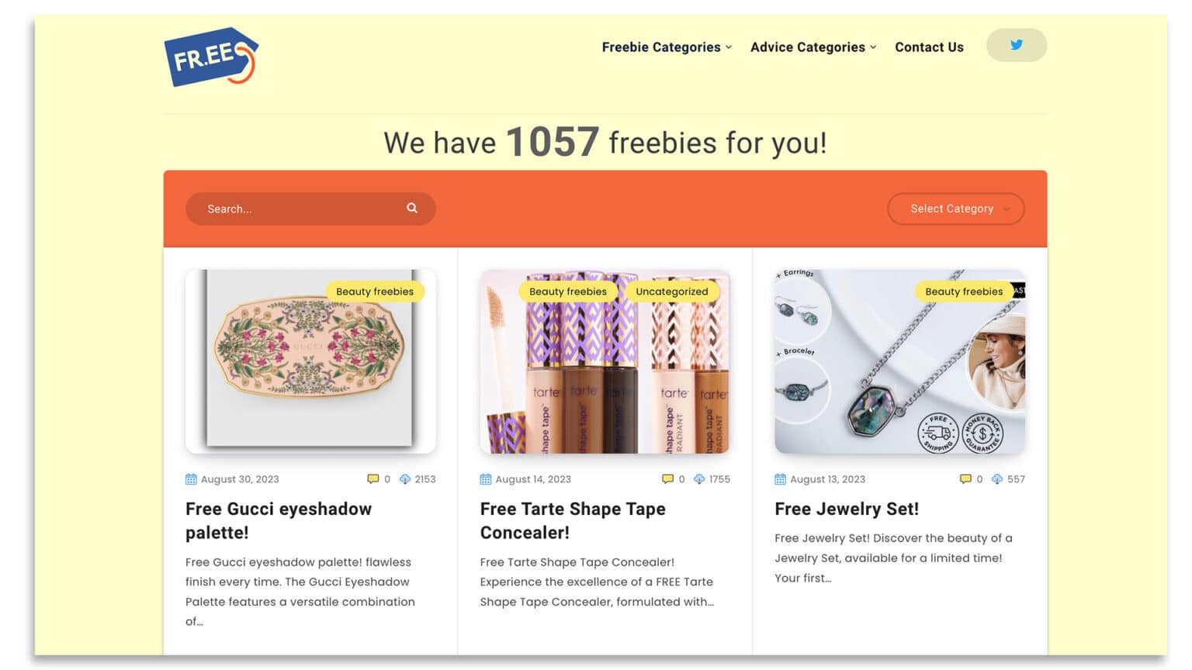Filter by the Beauty freebies tag

(x=375, y=291)
